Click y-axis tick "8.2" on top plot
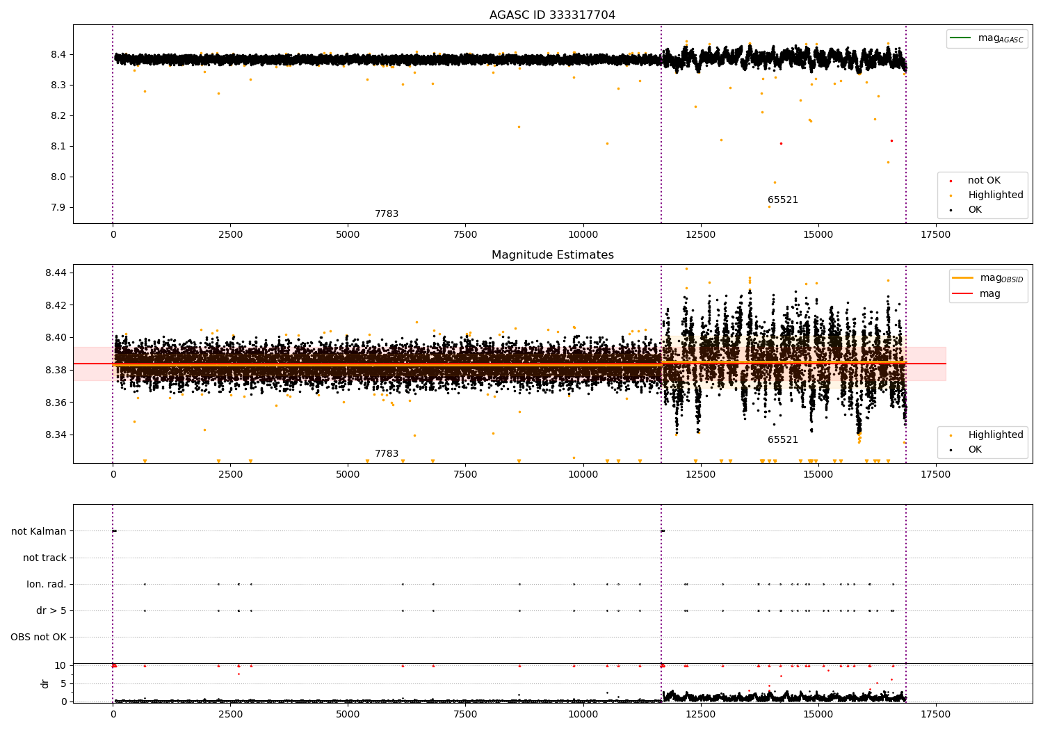This screenshot has width=1043, height=730. 58,116
